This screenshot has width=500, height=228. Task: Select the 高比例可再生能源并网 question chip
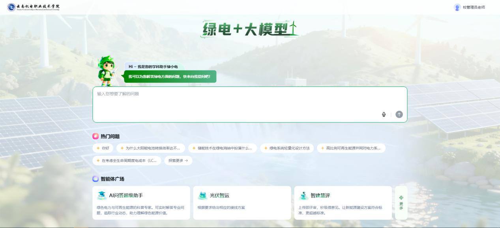pos(351,148)
